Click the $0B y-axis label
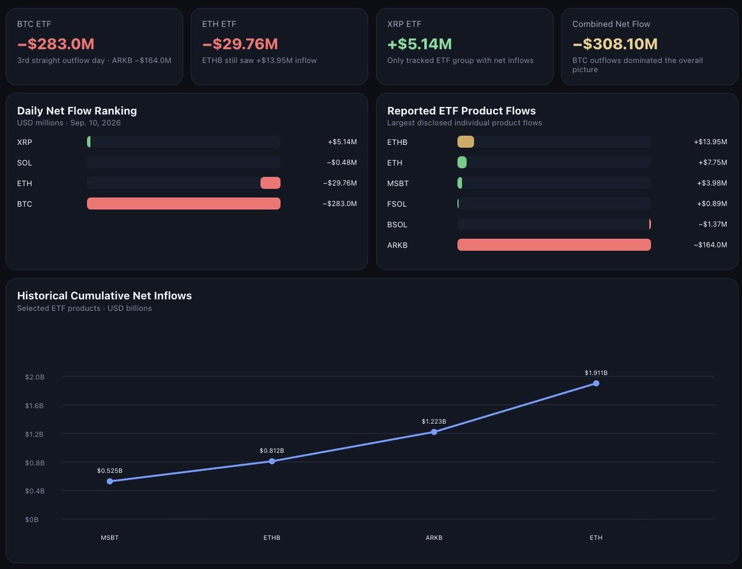 click(x=32, y=520)
